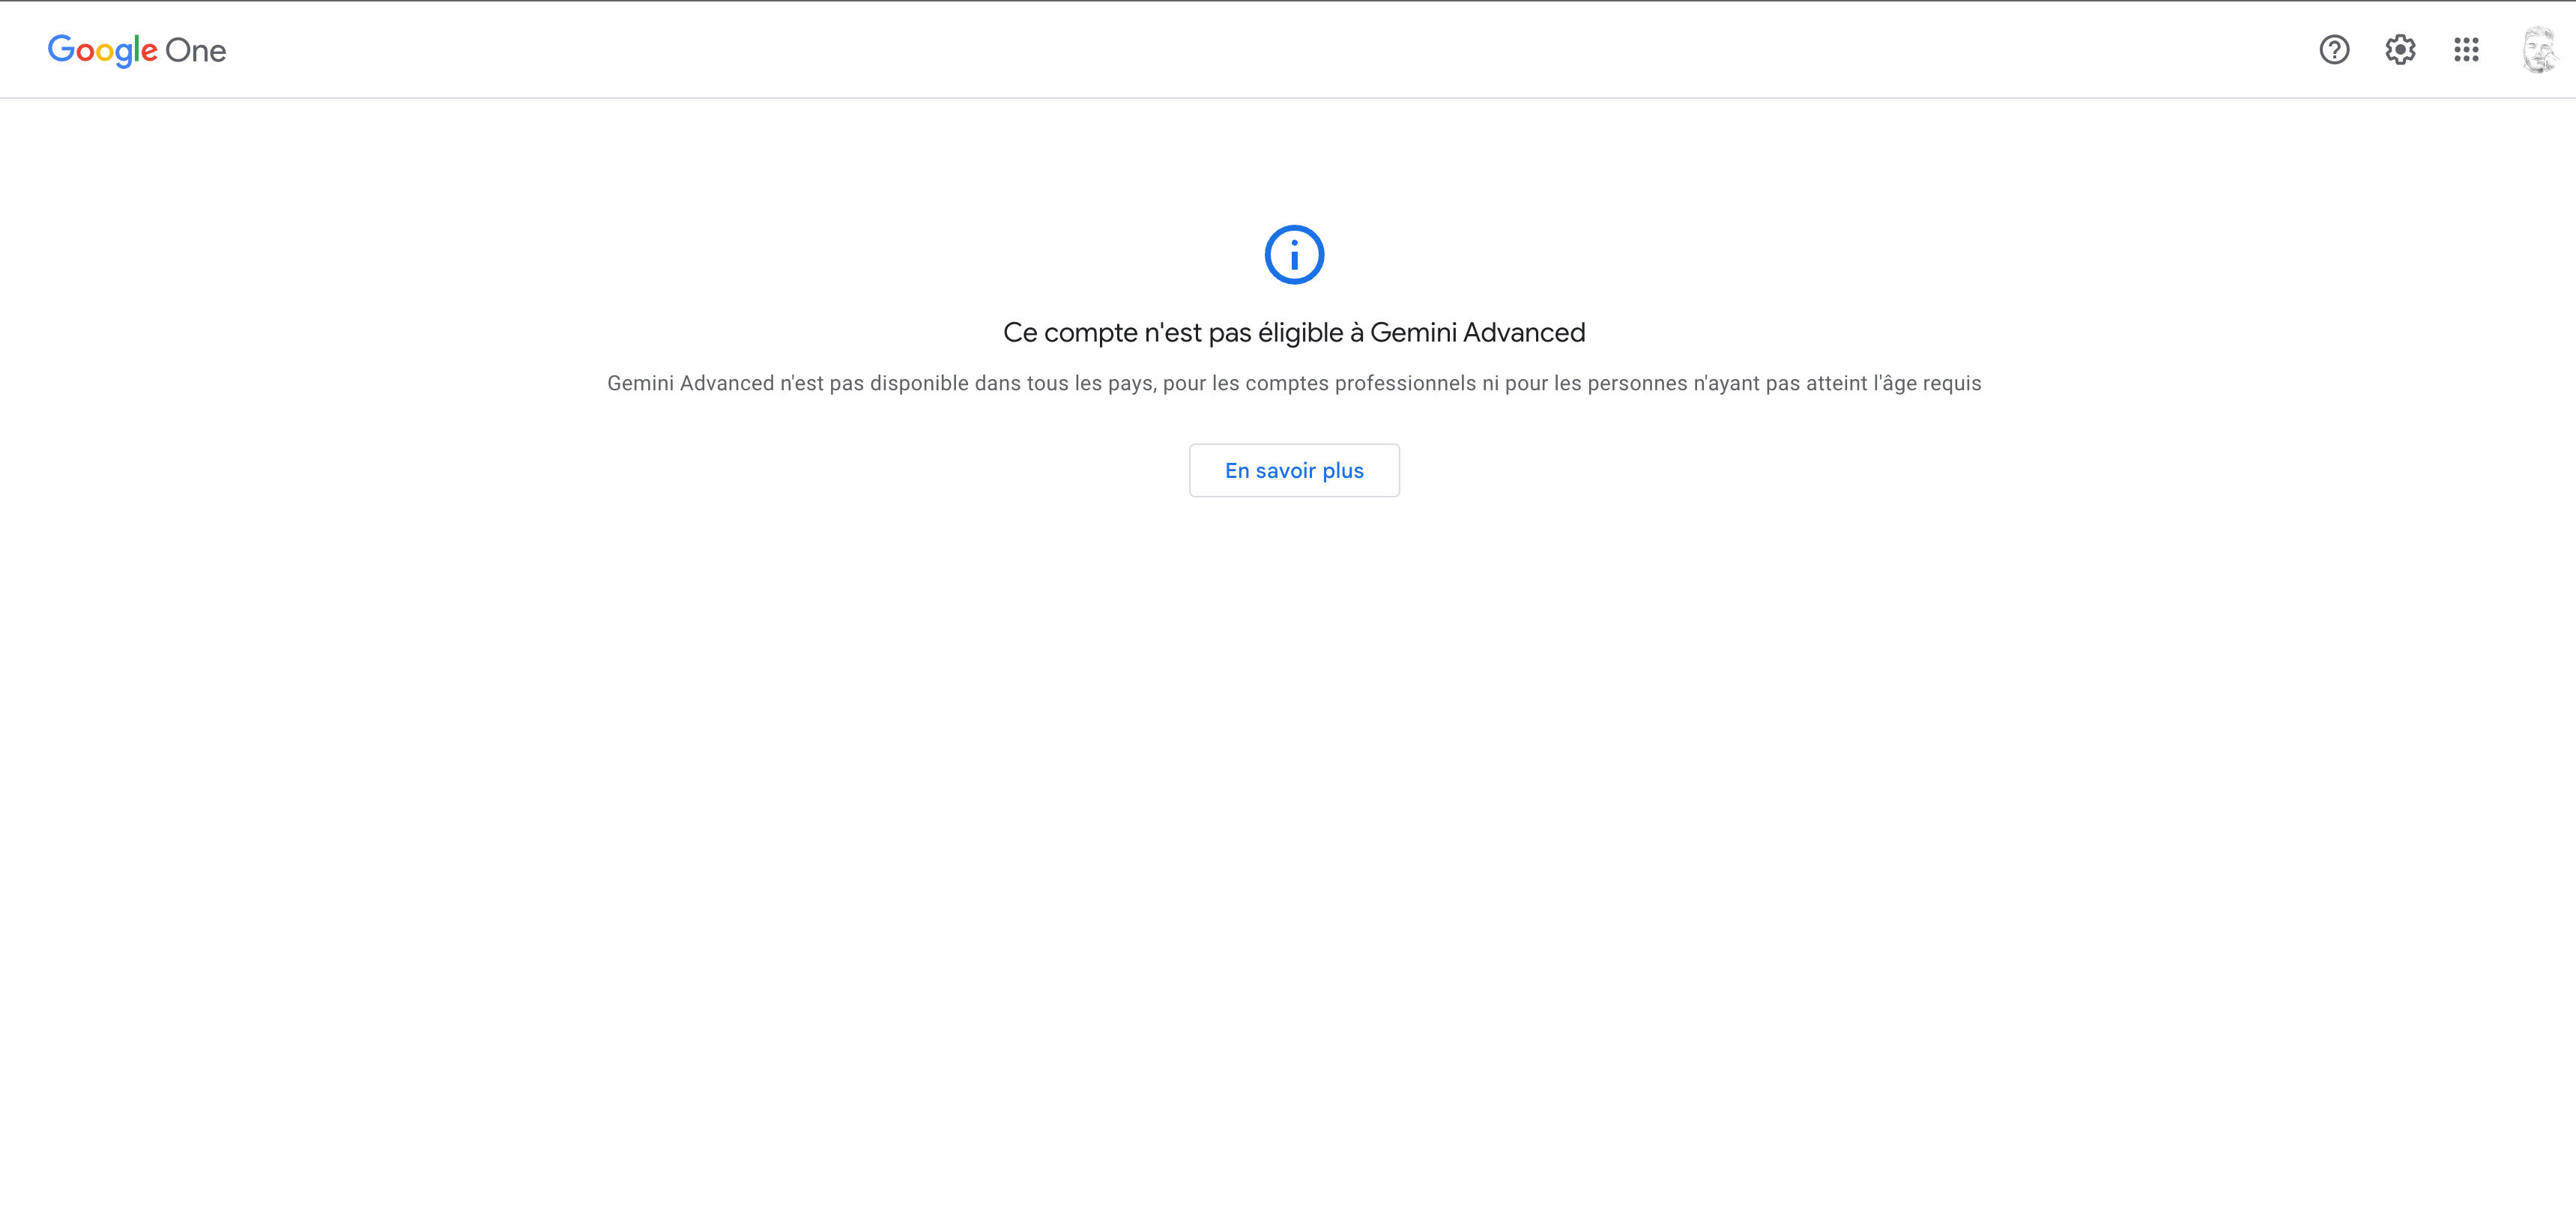
Task: Click the blue info circle icon
Action: tap(1294, 255)
